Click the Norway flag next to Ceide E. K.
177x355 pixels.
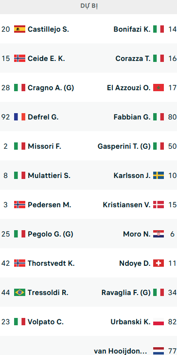click(x=19, y=59)
